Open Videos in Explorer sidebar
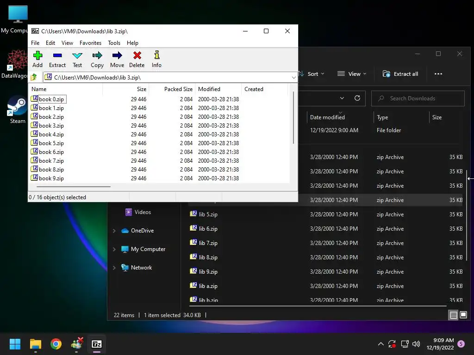 (138, 212)
